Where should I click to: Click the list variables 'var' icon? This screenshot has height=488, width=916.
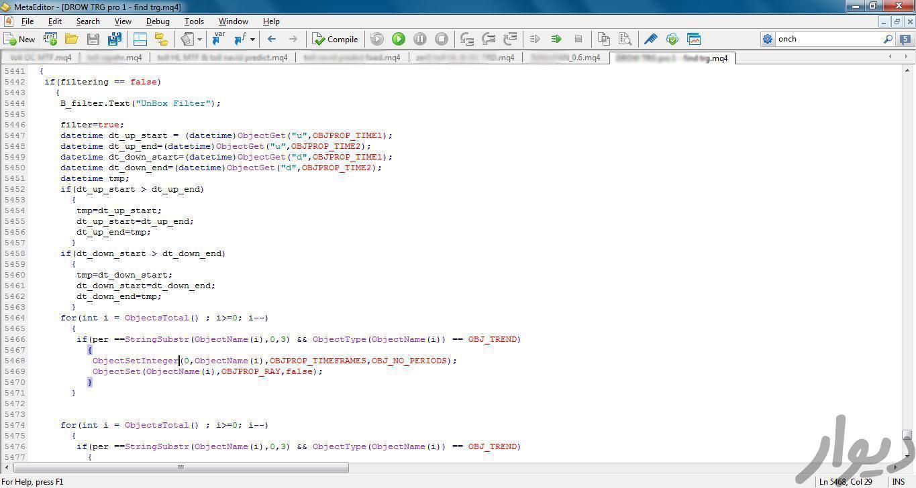click(x=218, y=39)
